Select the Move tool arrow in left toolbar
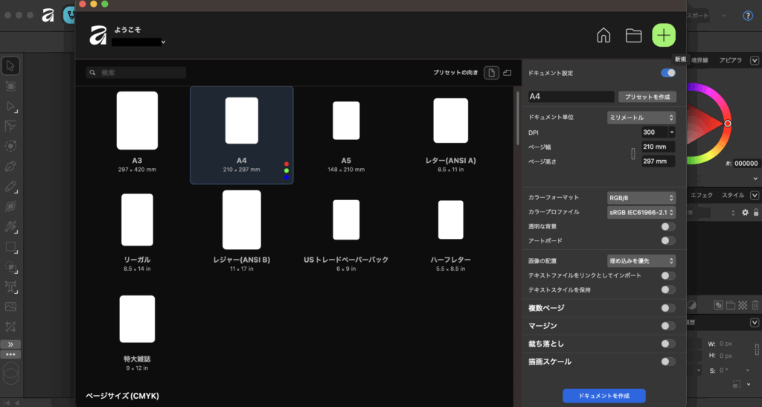This screenshot has width=762, height=407. [11, 66]
